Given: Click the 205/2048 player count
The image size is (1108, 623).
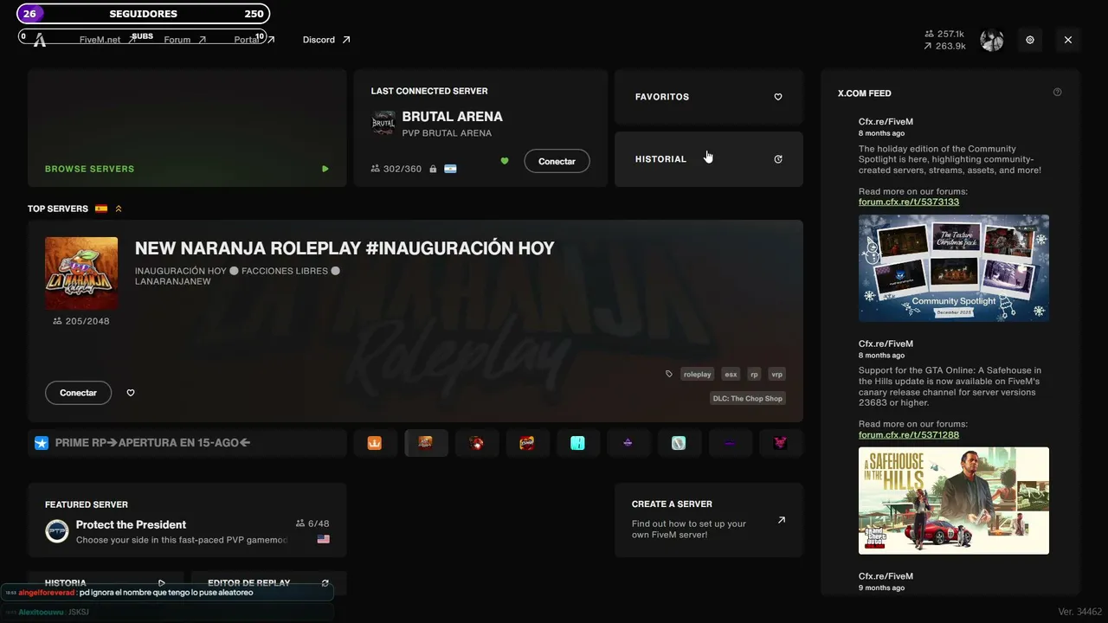Looking at the screenshot, I should point(81,321).
